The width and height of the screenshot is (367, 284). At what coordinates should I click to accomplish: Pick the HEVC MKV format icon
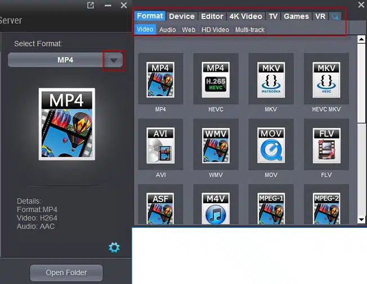click(x=326, y=80)
